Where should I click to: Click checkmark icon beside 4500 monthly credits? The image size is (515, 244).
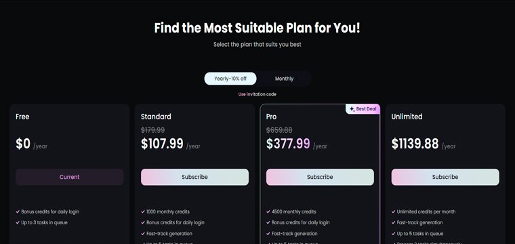pos(268,212)
